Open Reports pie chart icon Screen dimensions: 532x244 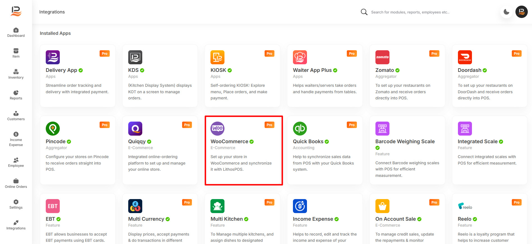point(16,93)
